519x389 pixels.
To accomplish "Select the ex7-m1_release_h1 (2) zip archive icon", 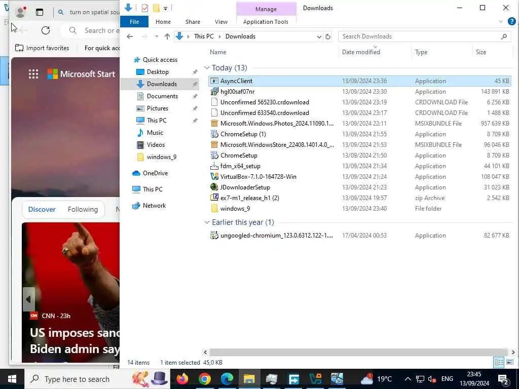I will point(214,198).
